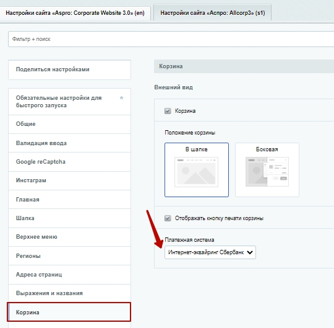This screenshot has height=328, width=334.
Task: Click the chevron arrow of Интернет-эквайринг Сбербанк
Action: (250, 252)
